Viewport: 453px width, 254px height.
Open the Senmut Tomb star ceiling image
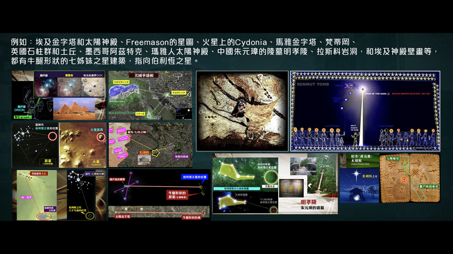(365, 111)
